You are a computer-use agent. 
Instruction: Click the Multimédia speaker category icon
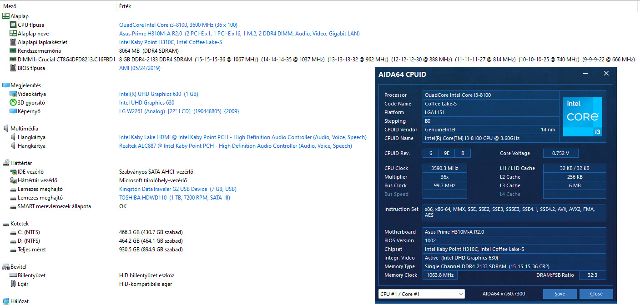click(x=6, y=129)
